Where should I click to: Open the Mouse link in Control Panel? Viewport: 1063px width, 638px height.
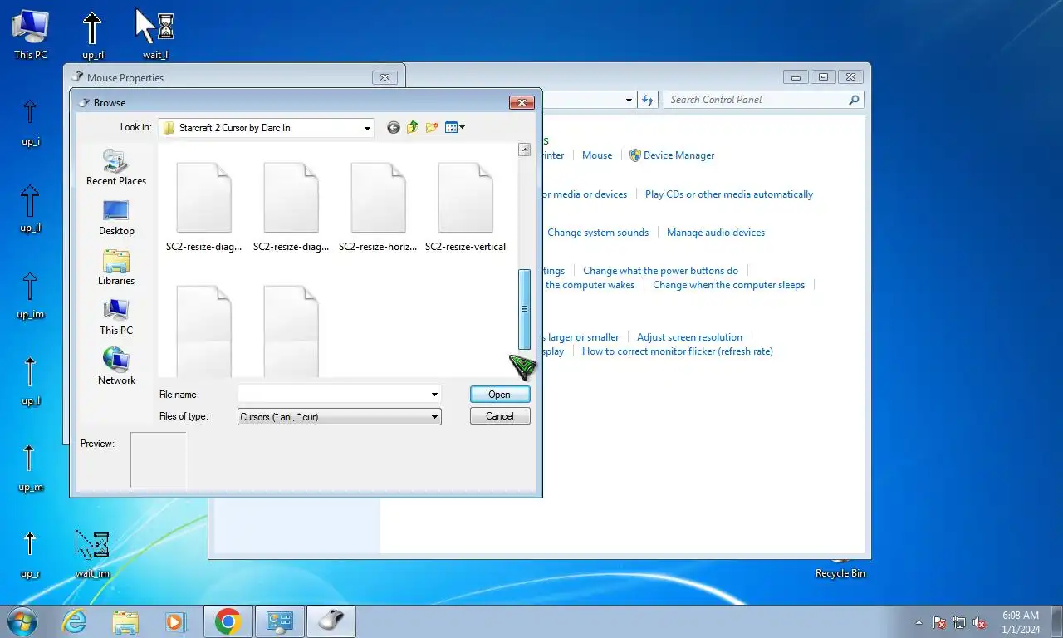(597, 155)
